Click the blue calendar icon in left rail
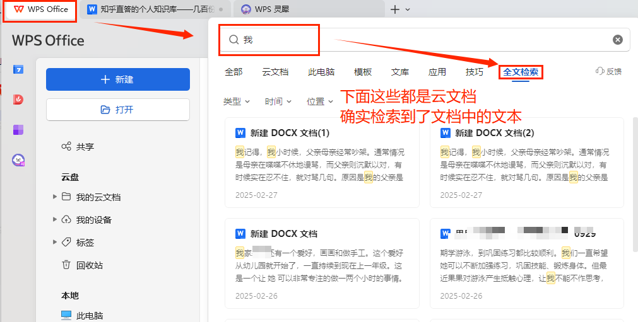This screenshot has height=322, width=638. pos(18,69)
